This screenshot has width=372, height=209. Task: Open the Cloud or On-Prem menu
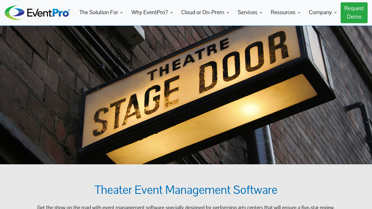click(203, 12)
